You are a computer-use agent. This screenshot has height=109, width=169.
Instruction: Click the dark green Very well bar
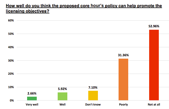[x=32, y=99]
